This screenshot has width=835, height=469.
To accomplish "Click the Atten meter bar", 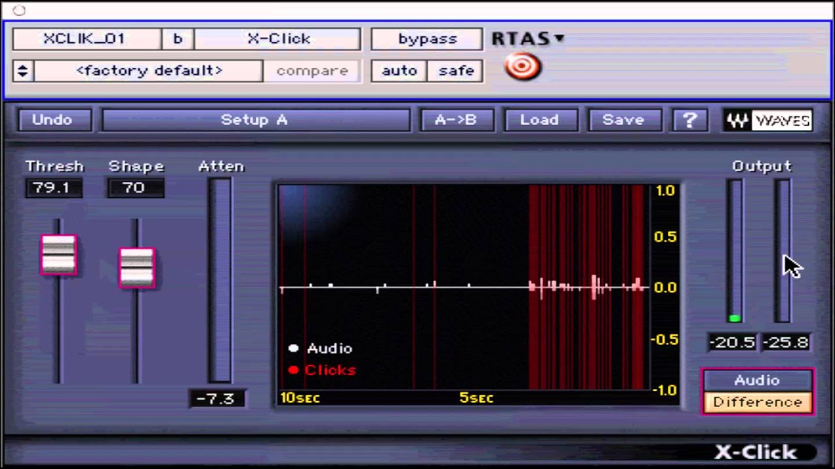I will point(220,281).
